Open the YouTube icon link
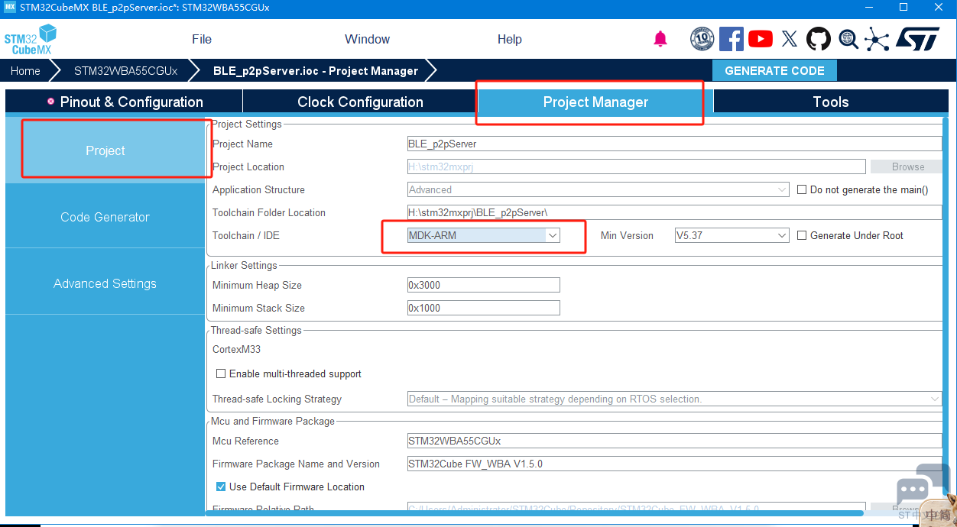 [760, 39]
